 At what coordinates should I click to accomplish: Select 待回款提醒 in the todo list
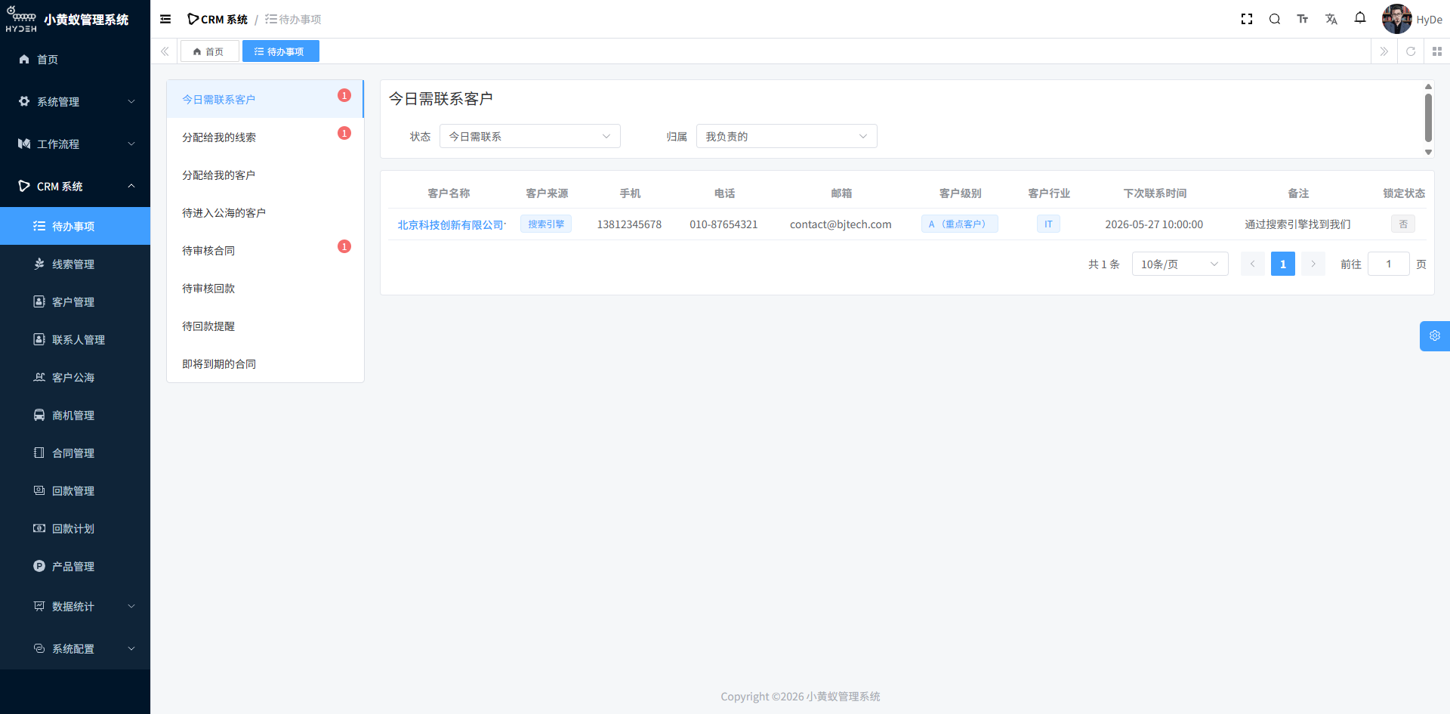264,326
